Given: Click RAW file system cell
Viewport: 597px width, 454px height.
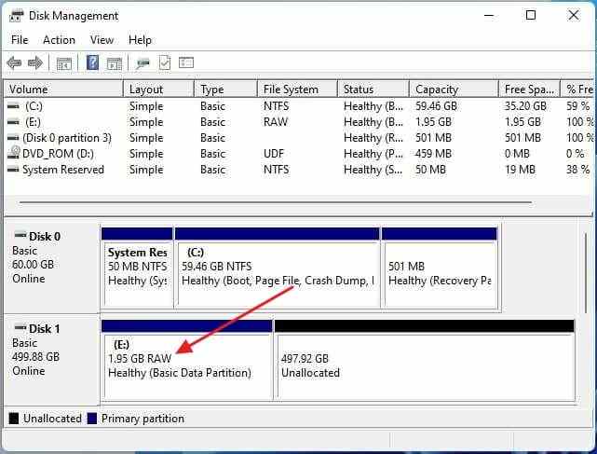Looking at the screenshot, I should point(276,122).
